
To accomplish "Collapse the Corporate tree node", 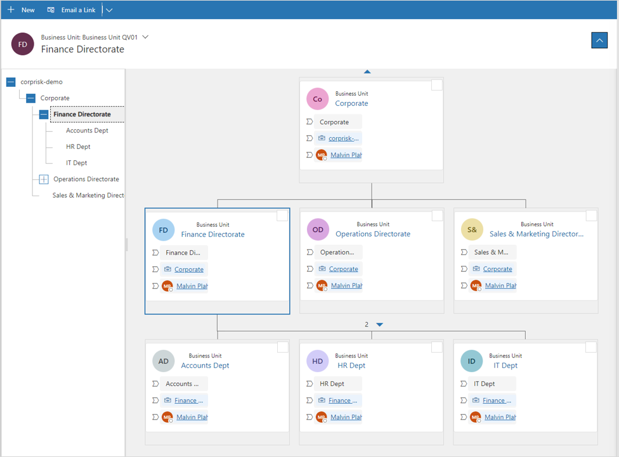I will (31, 98).
